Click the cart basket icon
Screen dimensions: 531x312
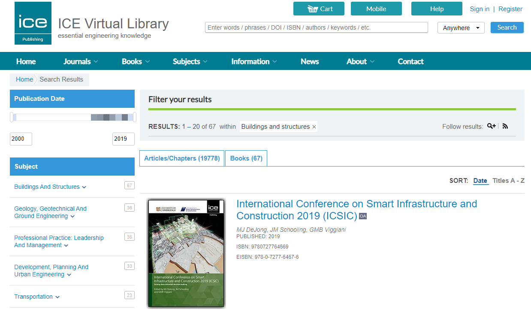313,9
